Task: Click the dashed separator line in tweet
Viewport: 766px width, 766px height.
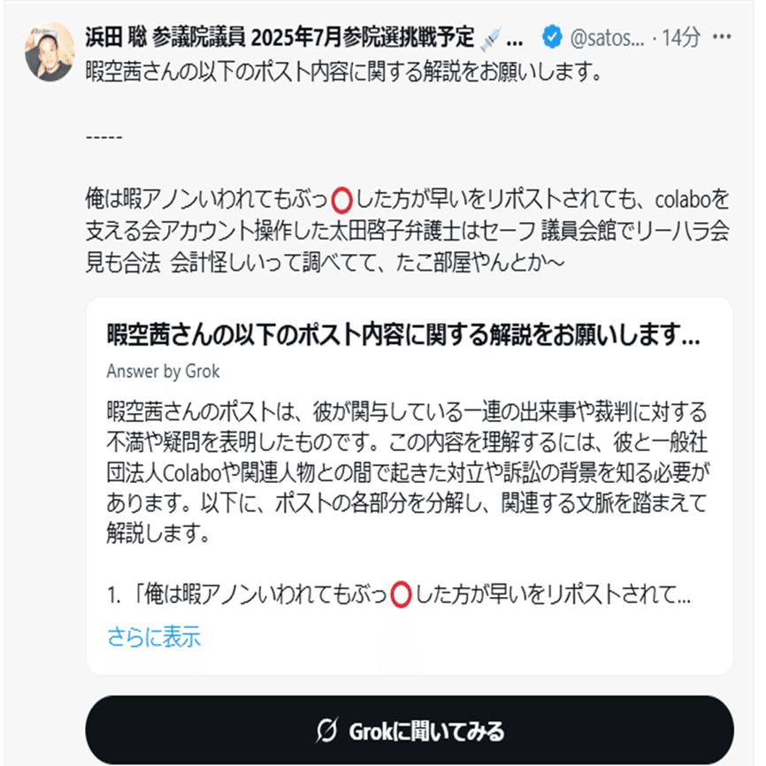Action: pos(104,137)
